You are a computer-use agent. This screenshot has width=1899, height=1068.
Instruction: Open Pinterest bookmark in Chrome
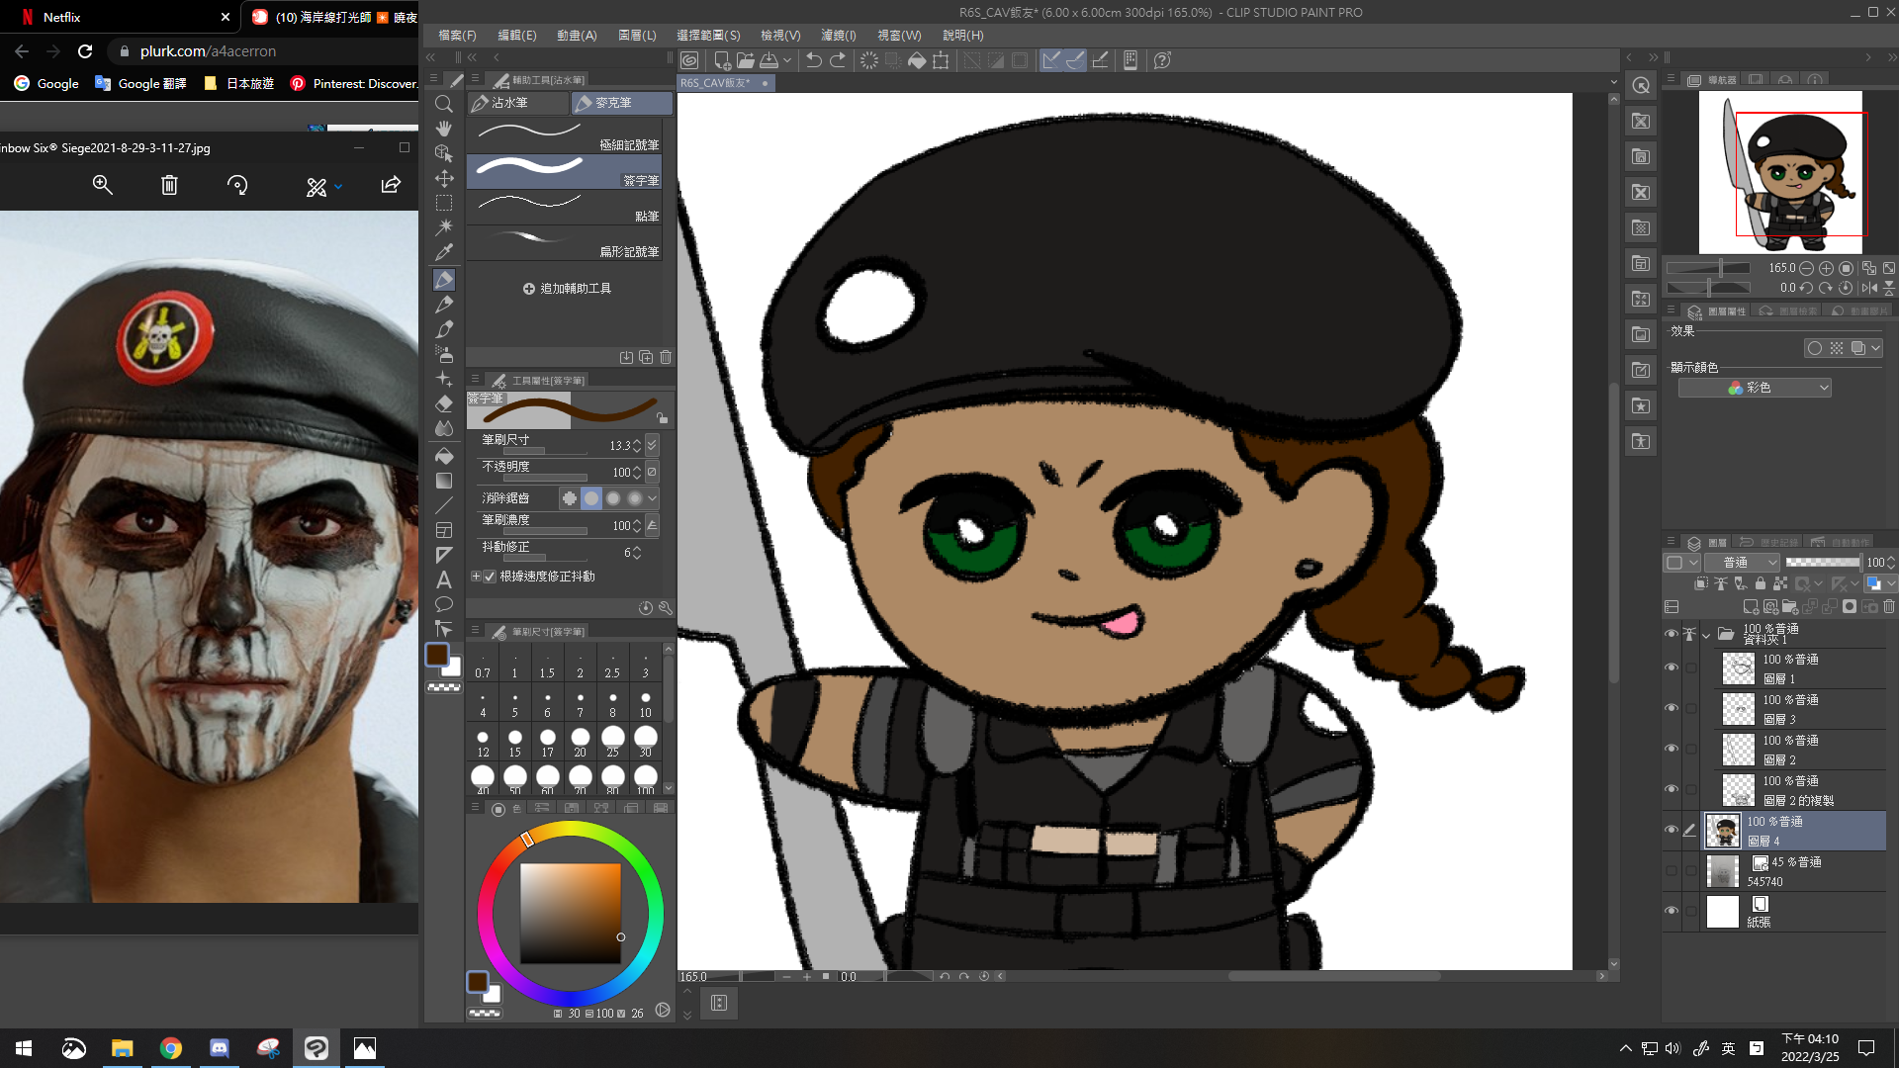353,83
